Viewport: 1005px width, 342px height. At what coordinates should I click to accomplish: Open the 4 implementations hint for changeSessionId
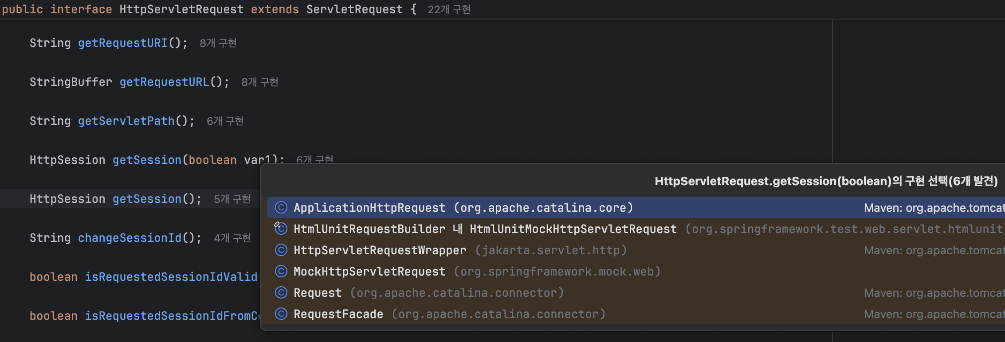[x=232, y=238]
